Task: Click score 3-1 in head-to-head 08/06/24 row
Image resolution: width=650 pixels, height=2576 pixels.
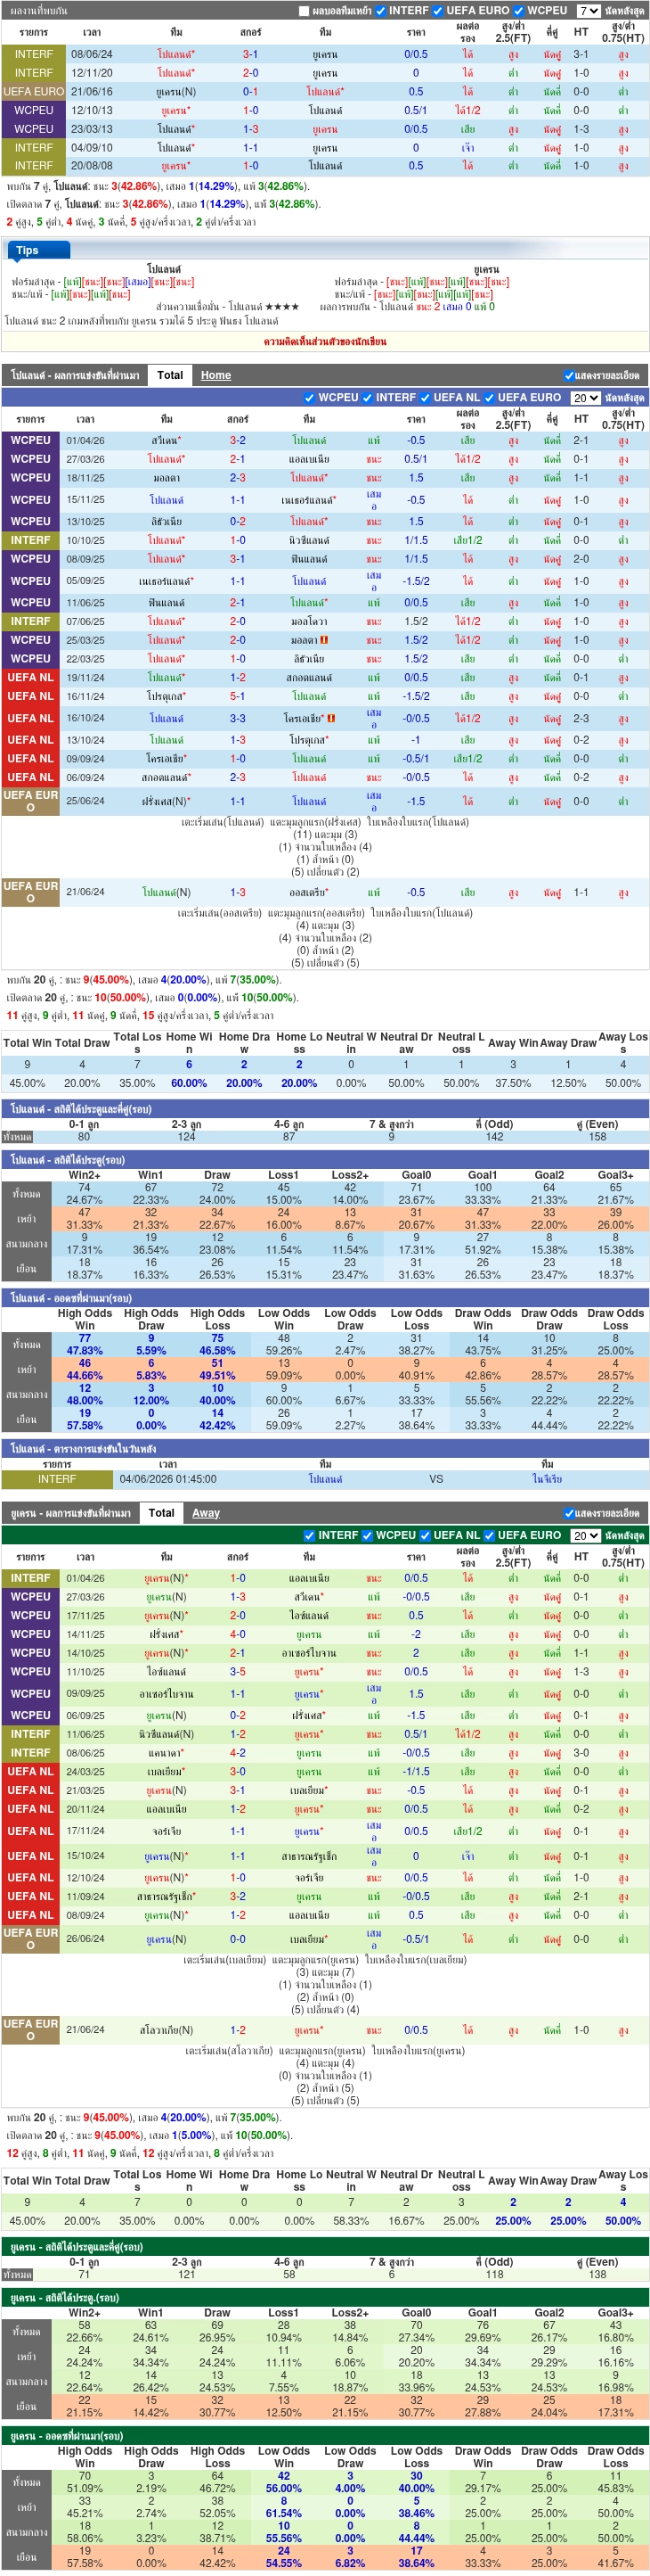Action: [249, 54]
